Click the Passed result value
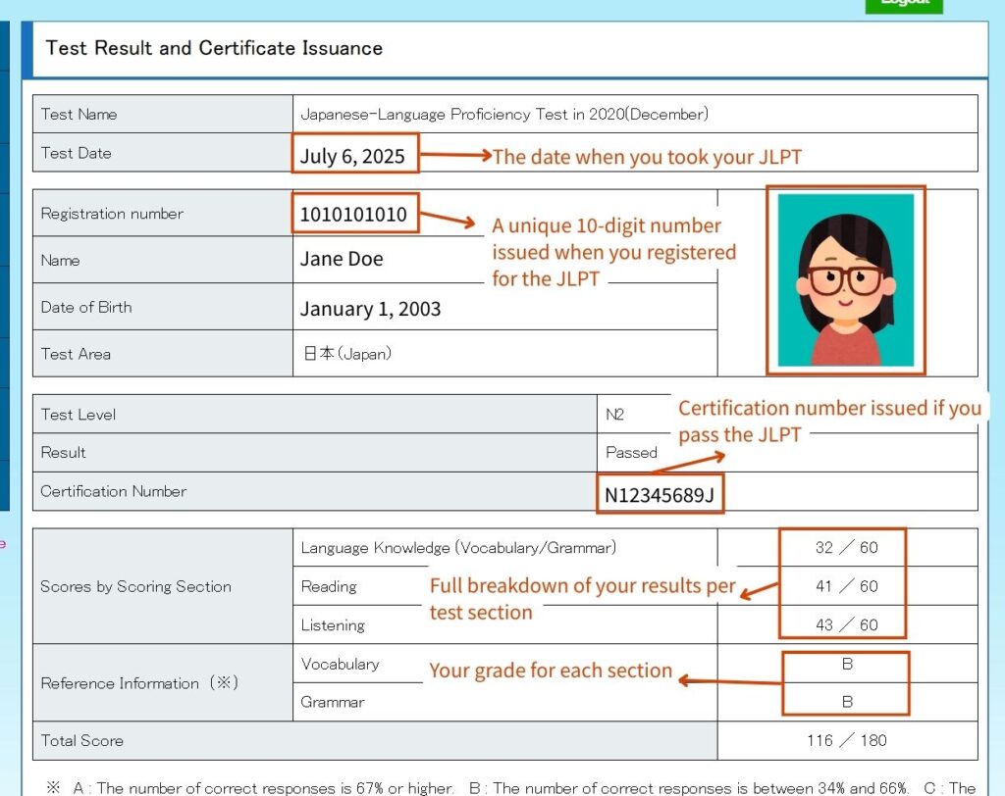This screenshot has height=796, width=1005. (x=631, y=452)
